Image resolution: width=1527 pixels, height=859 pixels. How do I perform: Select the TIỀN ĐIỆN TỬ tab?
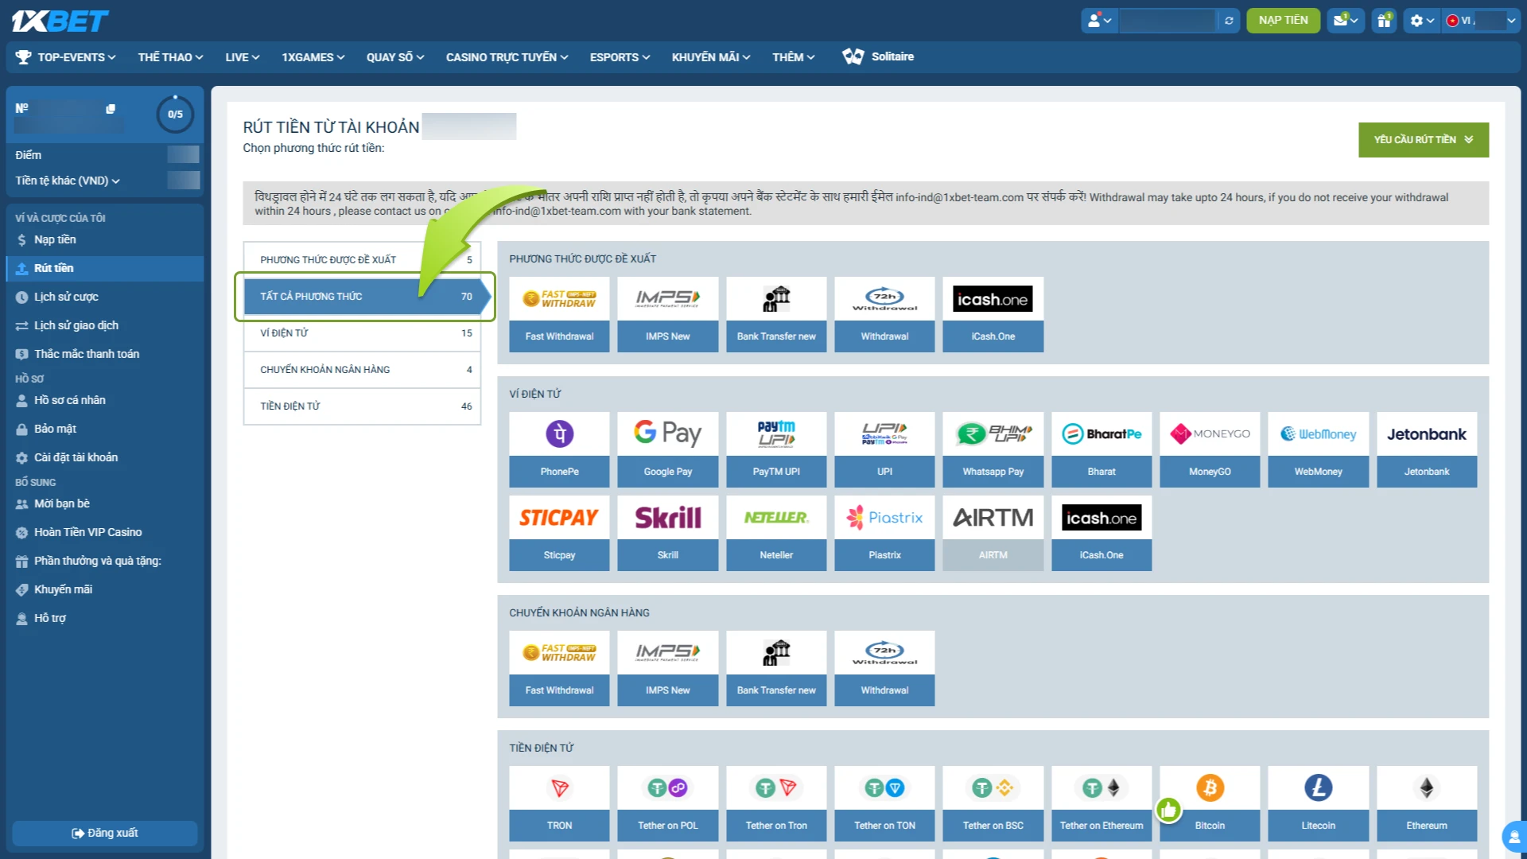click(362, 406)
